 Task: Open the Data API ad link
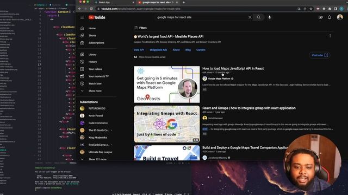pyautogui.click(x=139, y=50)
